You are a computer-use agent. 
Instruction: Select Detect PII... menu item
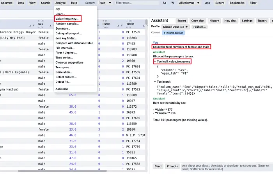click(x=75, y=82)
